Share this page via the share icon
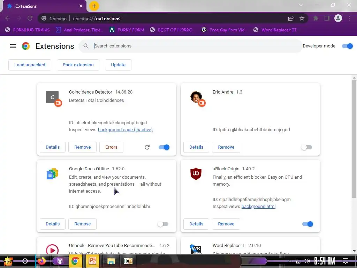 click(291, 18)
